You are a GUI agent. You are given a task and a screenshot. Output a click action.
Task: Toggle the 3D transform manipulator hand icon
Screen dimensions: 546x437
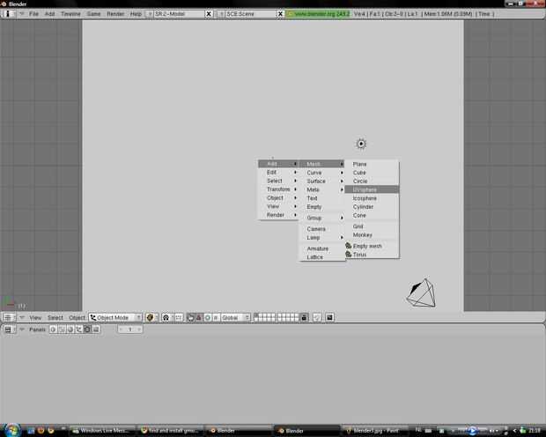pos(190,317)
